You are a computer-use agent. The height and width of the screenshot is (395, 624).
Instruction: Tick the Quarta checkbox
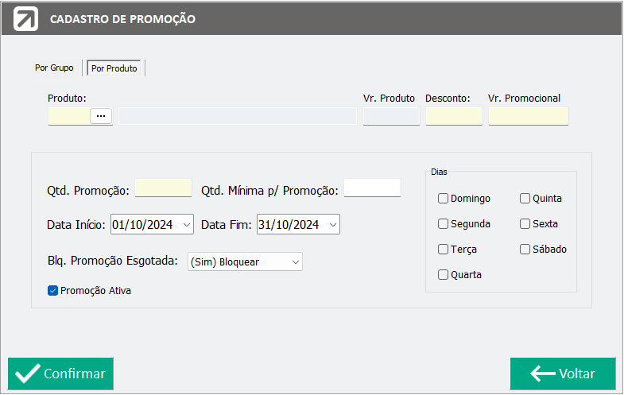(x=443, y=275)
